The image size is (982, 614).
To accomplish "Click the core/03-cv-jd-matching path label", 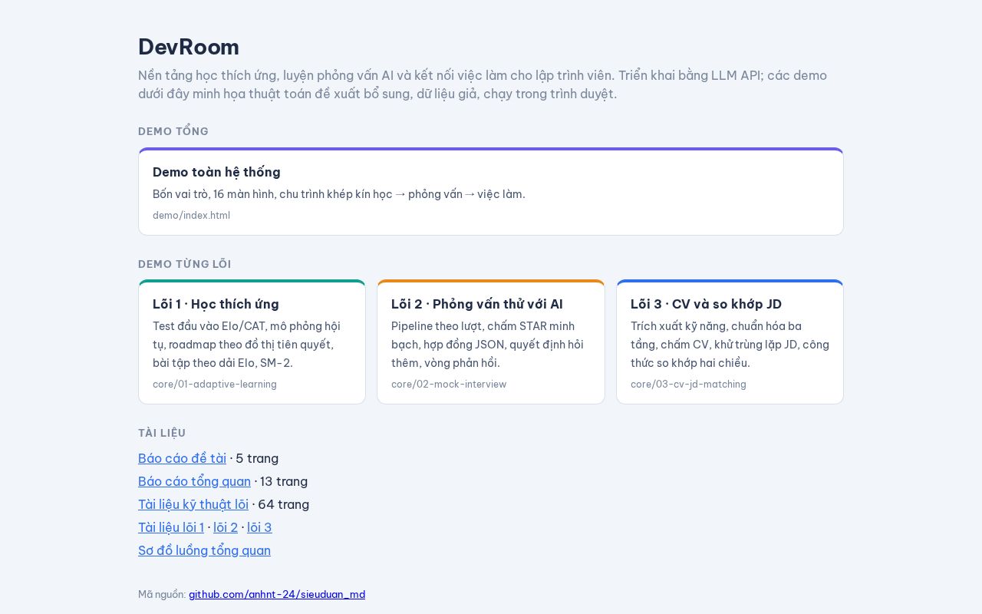I will [x=688, y=385].
